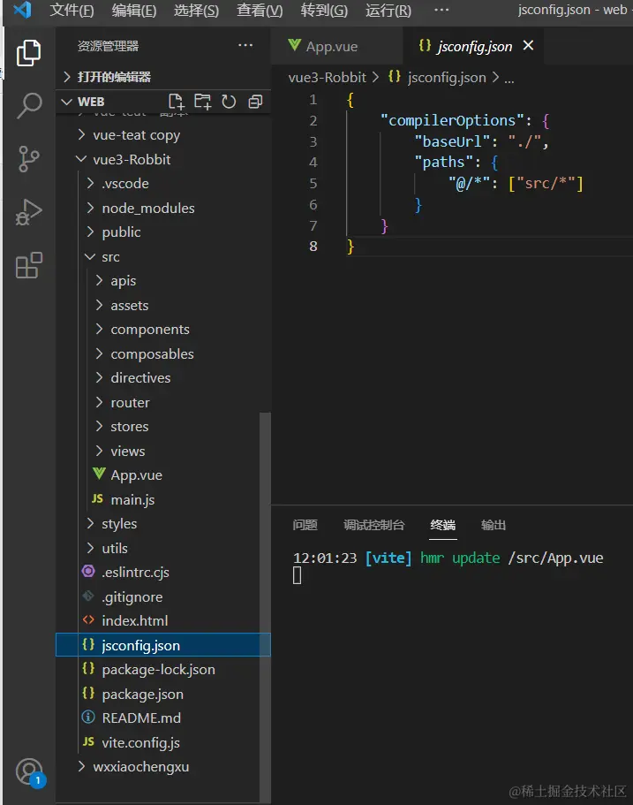Open vite.config.js in the file tree
Image resolution: width=633 pixels, height=805 pixels.
click(x=163, y=742)
